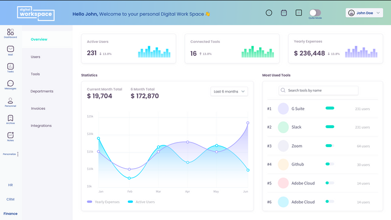Open the CRM section link

pyautogui.click(x=10, y=199)
